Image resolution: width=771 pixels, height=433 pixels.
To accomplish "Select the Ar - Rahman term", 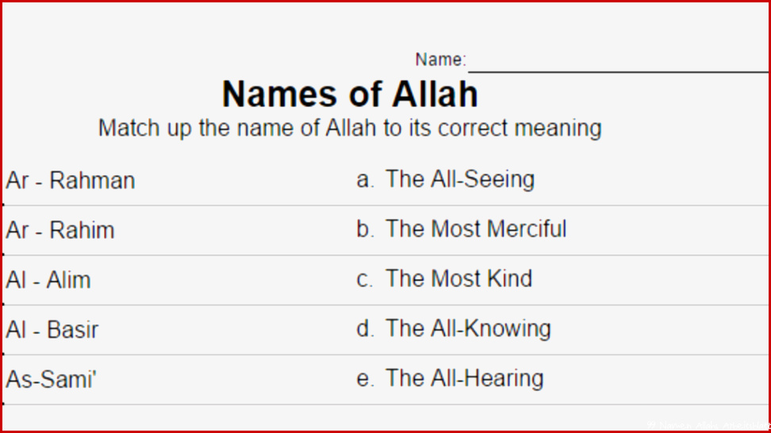I will (x=71, y=180).
